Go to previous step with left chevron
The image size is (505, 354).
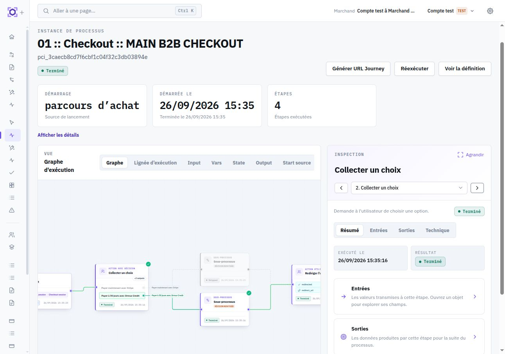(341, 188)
